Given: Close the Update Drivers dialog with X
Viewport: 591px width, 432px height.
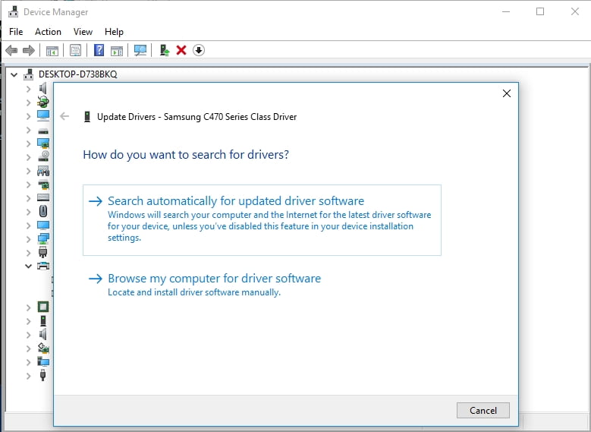Looking at the screenshot, I should [506, 93].
